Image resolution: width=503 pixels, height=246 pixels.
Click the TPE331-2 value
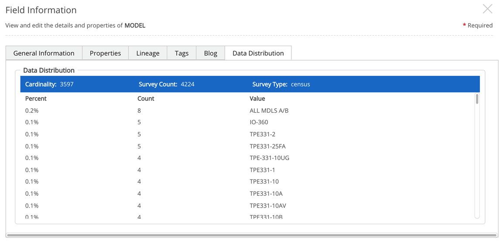coord(262,134)
